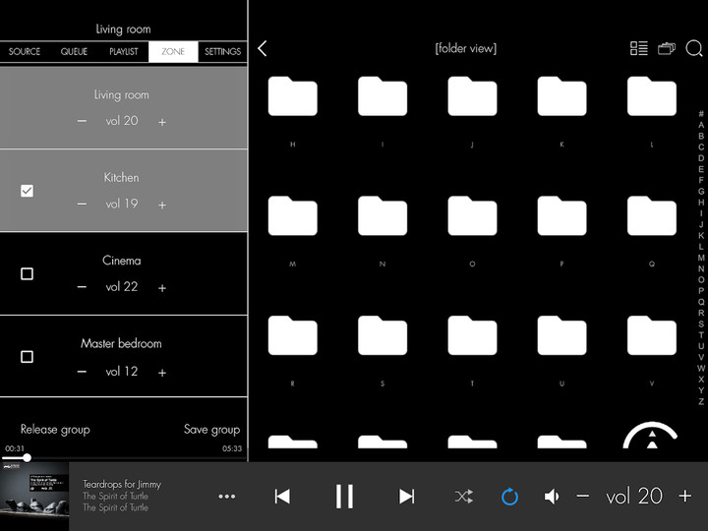Open the three-dot track options menu
This screenshot has height=531, width=708.
(227, 497)
